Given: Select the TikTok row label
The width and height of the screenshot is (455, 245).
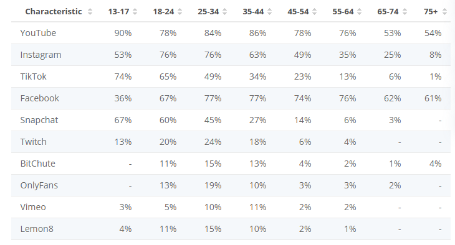Looking at the screenshot, I should [x=33, y=76].
